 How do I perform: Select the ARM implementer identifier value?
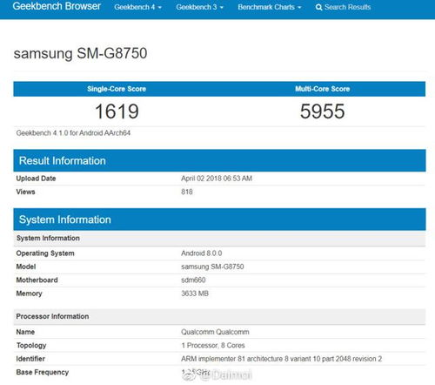coord(282,359)
